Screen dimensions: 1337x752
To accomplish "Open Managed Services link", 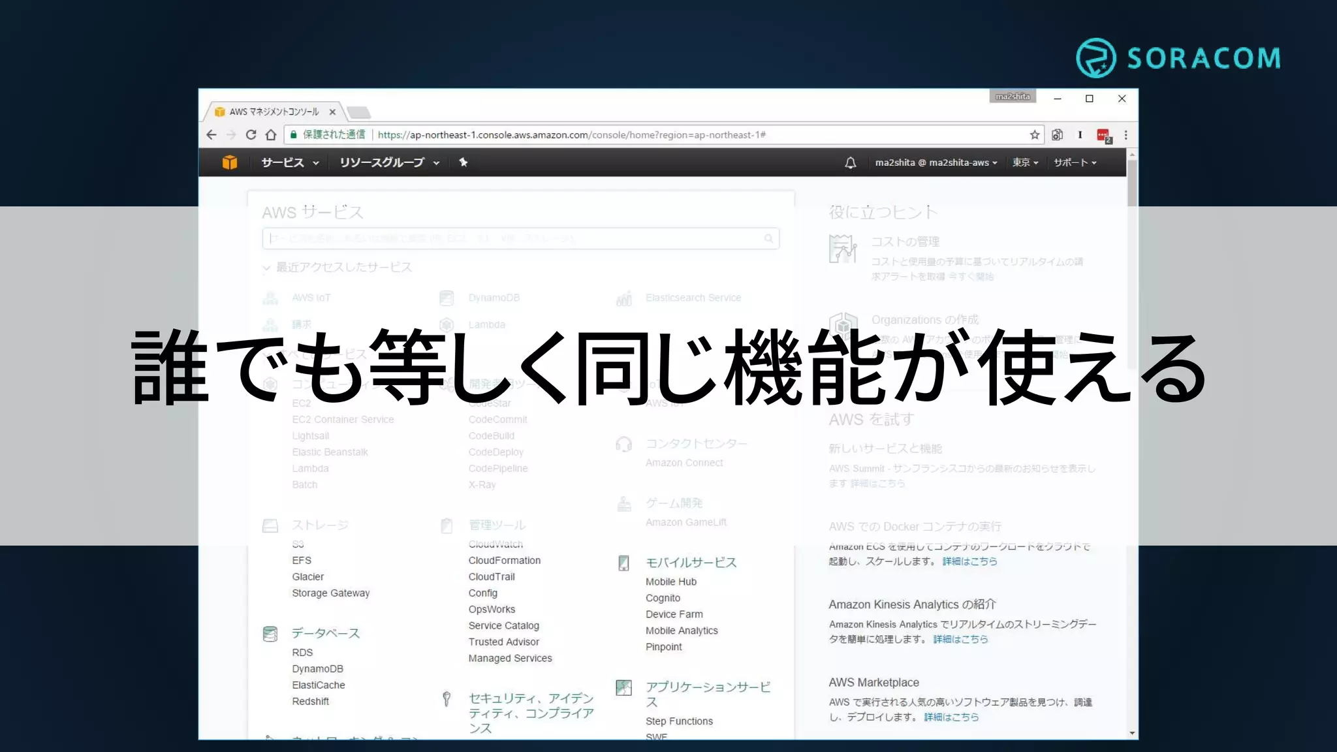I will [511, 659].
